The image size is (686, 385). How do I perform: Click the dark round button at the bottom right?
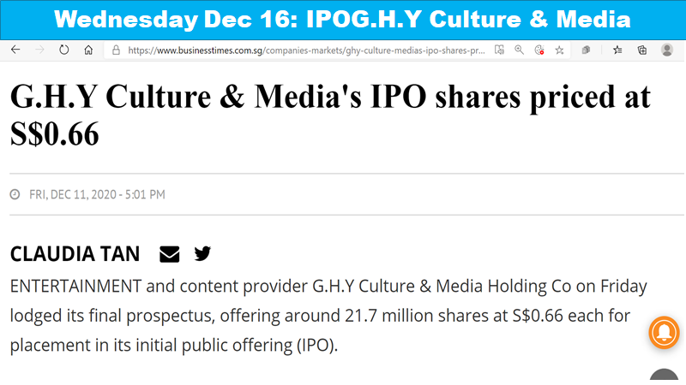coord(664,376)
